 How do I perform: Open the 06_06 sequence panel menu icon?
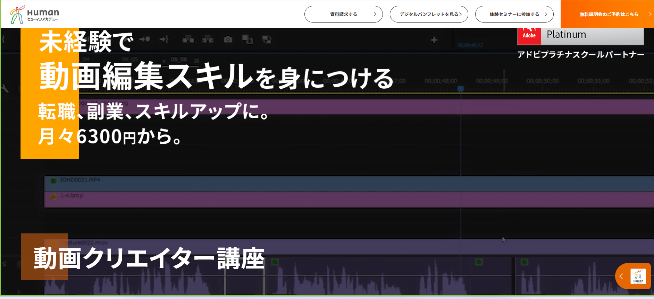pos(197,61)
